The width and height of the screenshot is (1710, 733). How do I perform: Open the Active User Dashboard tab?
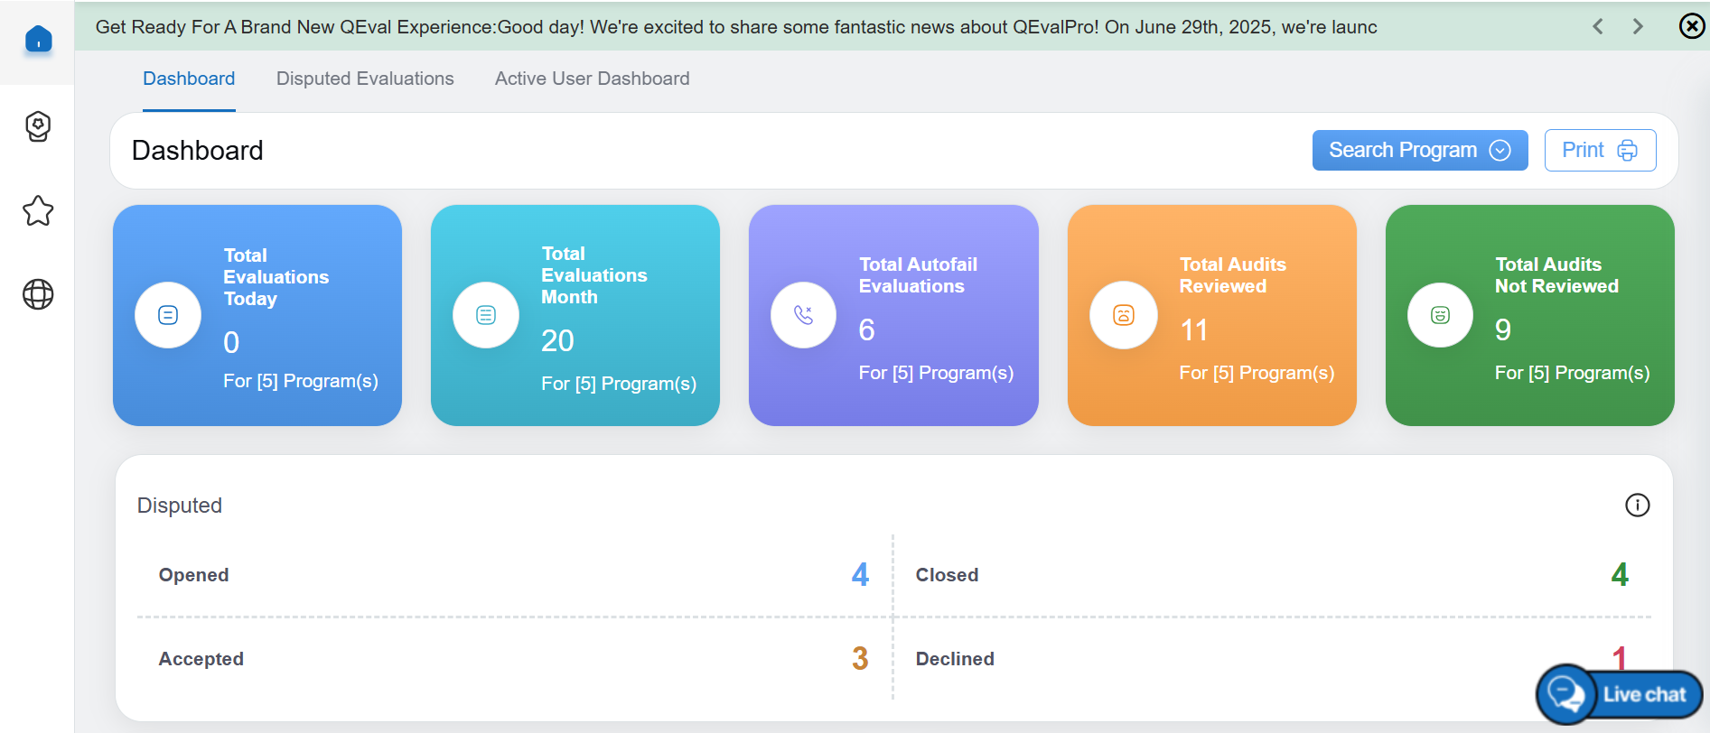(x=592, y=79)
